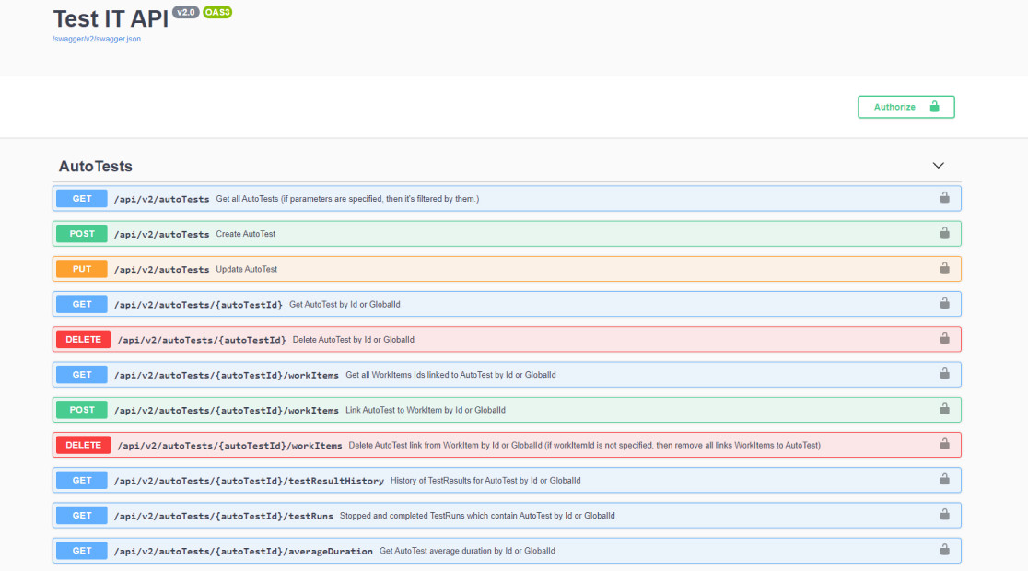Screen dimensions: 1028x571
Task: Expand GET 'Get all WorkItems Ids linked' endpoint
Action: tap(507, 374)
